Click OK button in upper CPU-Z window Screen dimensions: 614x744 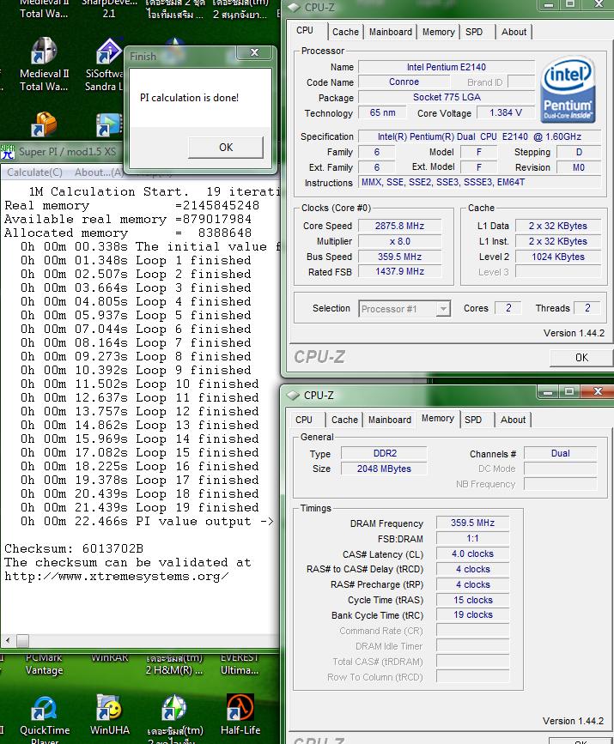pos(581,358)
